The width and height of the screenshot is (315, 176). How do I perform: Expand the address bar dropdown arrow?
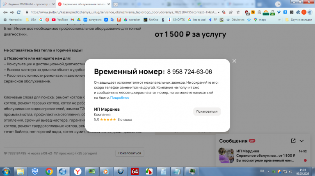click(219, 12)
